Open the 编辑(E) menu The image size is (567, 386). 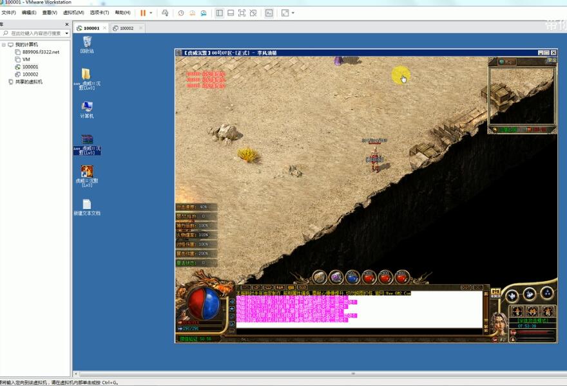29,13
